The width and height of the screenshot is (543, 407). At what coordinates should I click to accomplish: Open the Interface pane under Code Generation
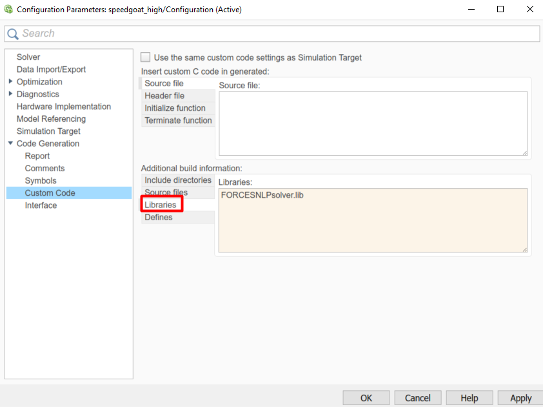pyautogui.click(x=41, y=205)
